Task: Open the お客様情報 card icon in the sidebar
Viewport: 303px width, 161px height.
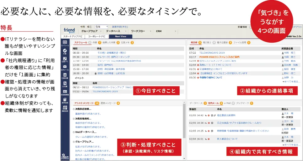Action: coord(65,92)
